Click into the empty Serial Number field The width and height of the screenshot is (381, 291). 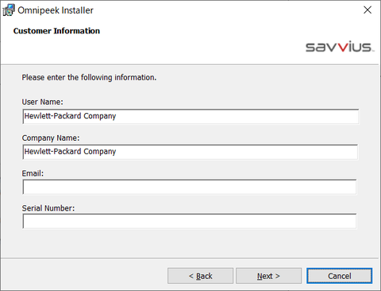pyautogui.click(x=190, y=221)
